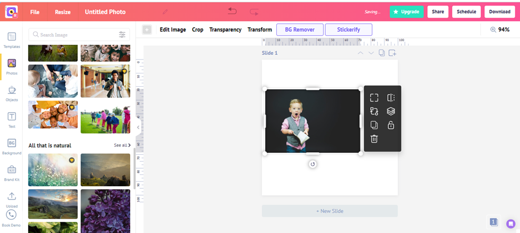Screen dimensions: 520x233
Task: Select the children running on grass thumbnail
Action: pyautogui.click(x=106, y=117)
